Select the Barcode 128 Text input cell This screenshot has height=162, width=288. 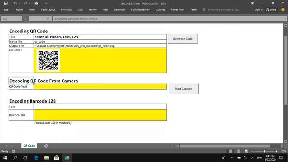[100, 107]
